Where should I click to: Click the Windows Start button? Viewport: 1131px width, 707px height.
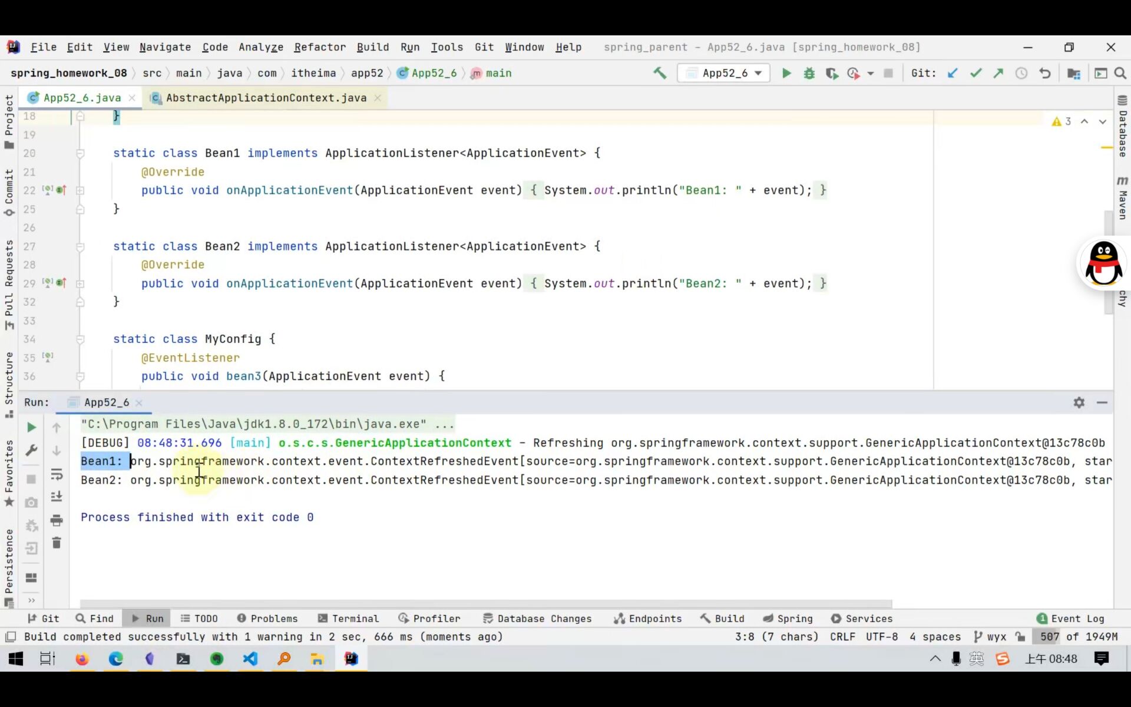[15, 659]
